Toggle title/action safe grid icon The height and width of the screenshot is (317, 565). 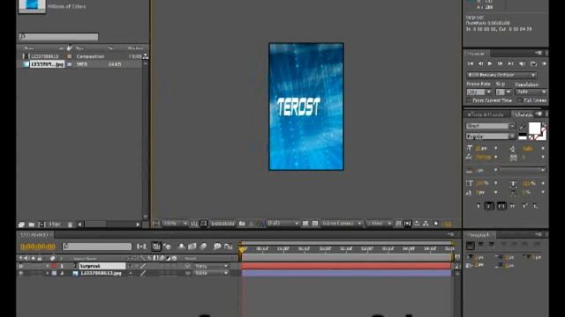(194, 224)
